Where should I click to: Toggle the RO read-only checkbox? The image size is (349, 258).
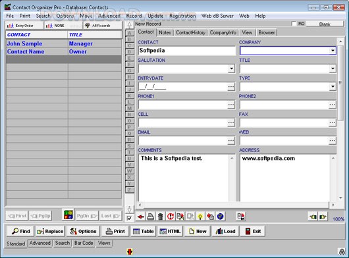294,24
